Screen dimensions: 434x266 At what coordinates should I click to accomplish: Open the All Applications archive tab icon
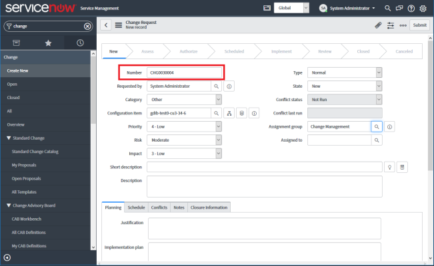[16, 43]
